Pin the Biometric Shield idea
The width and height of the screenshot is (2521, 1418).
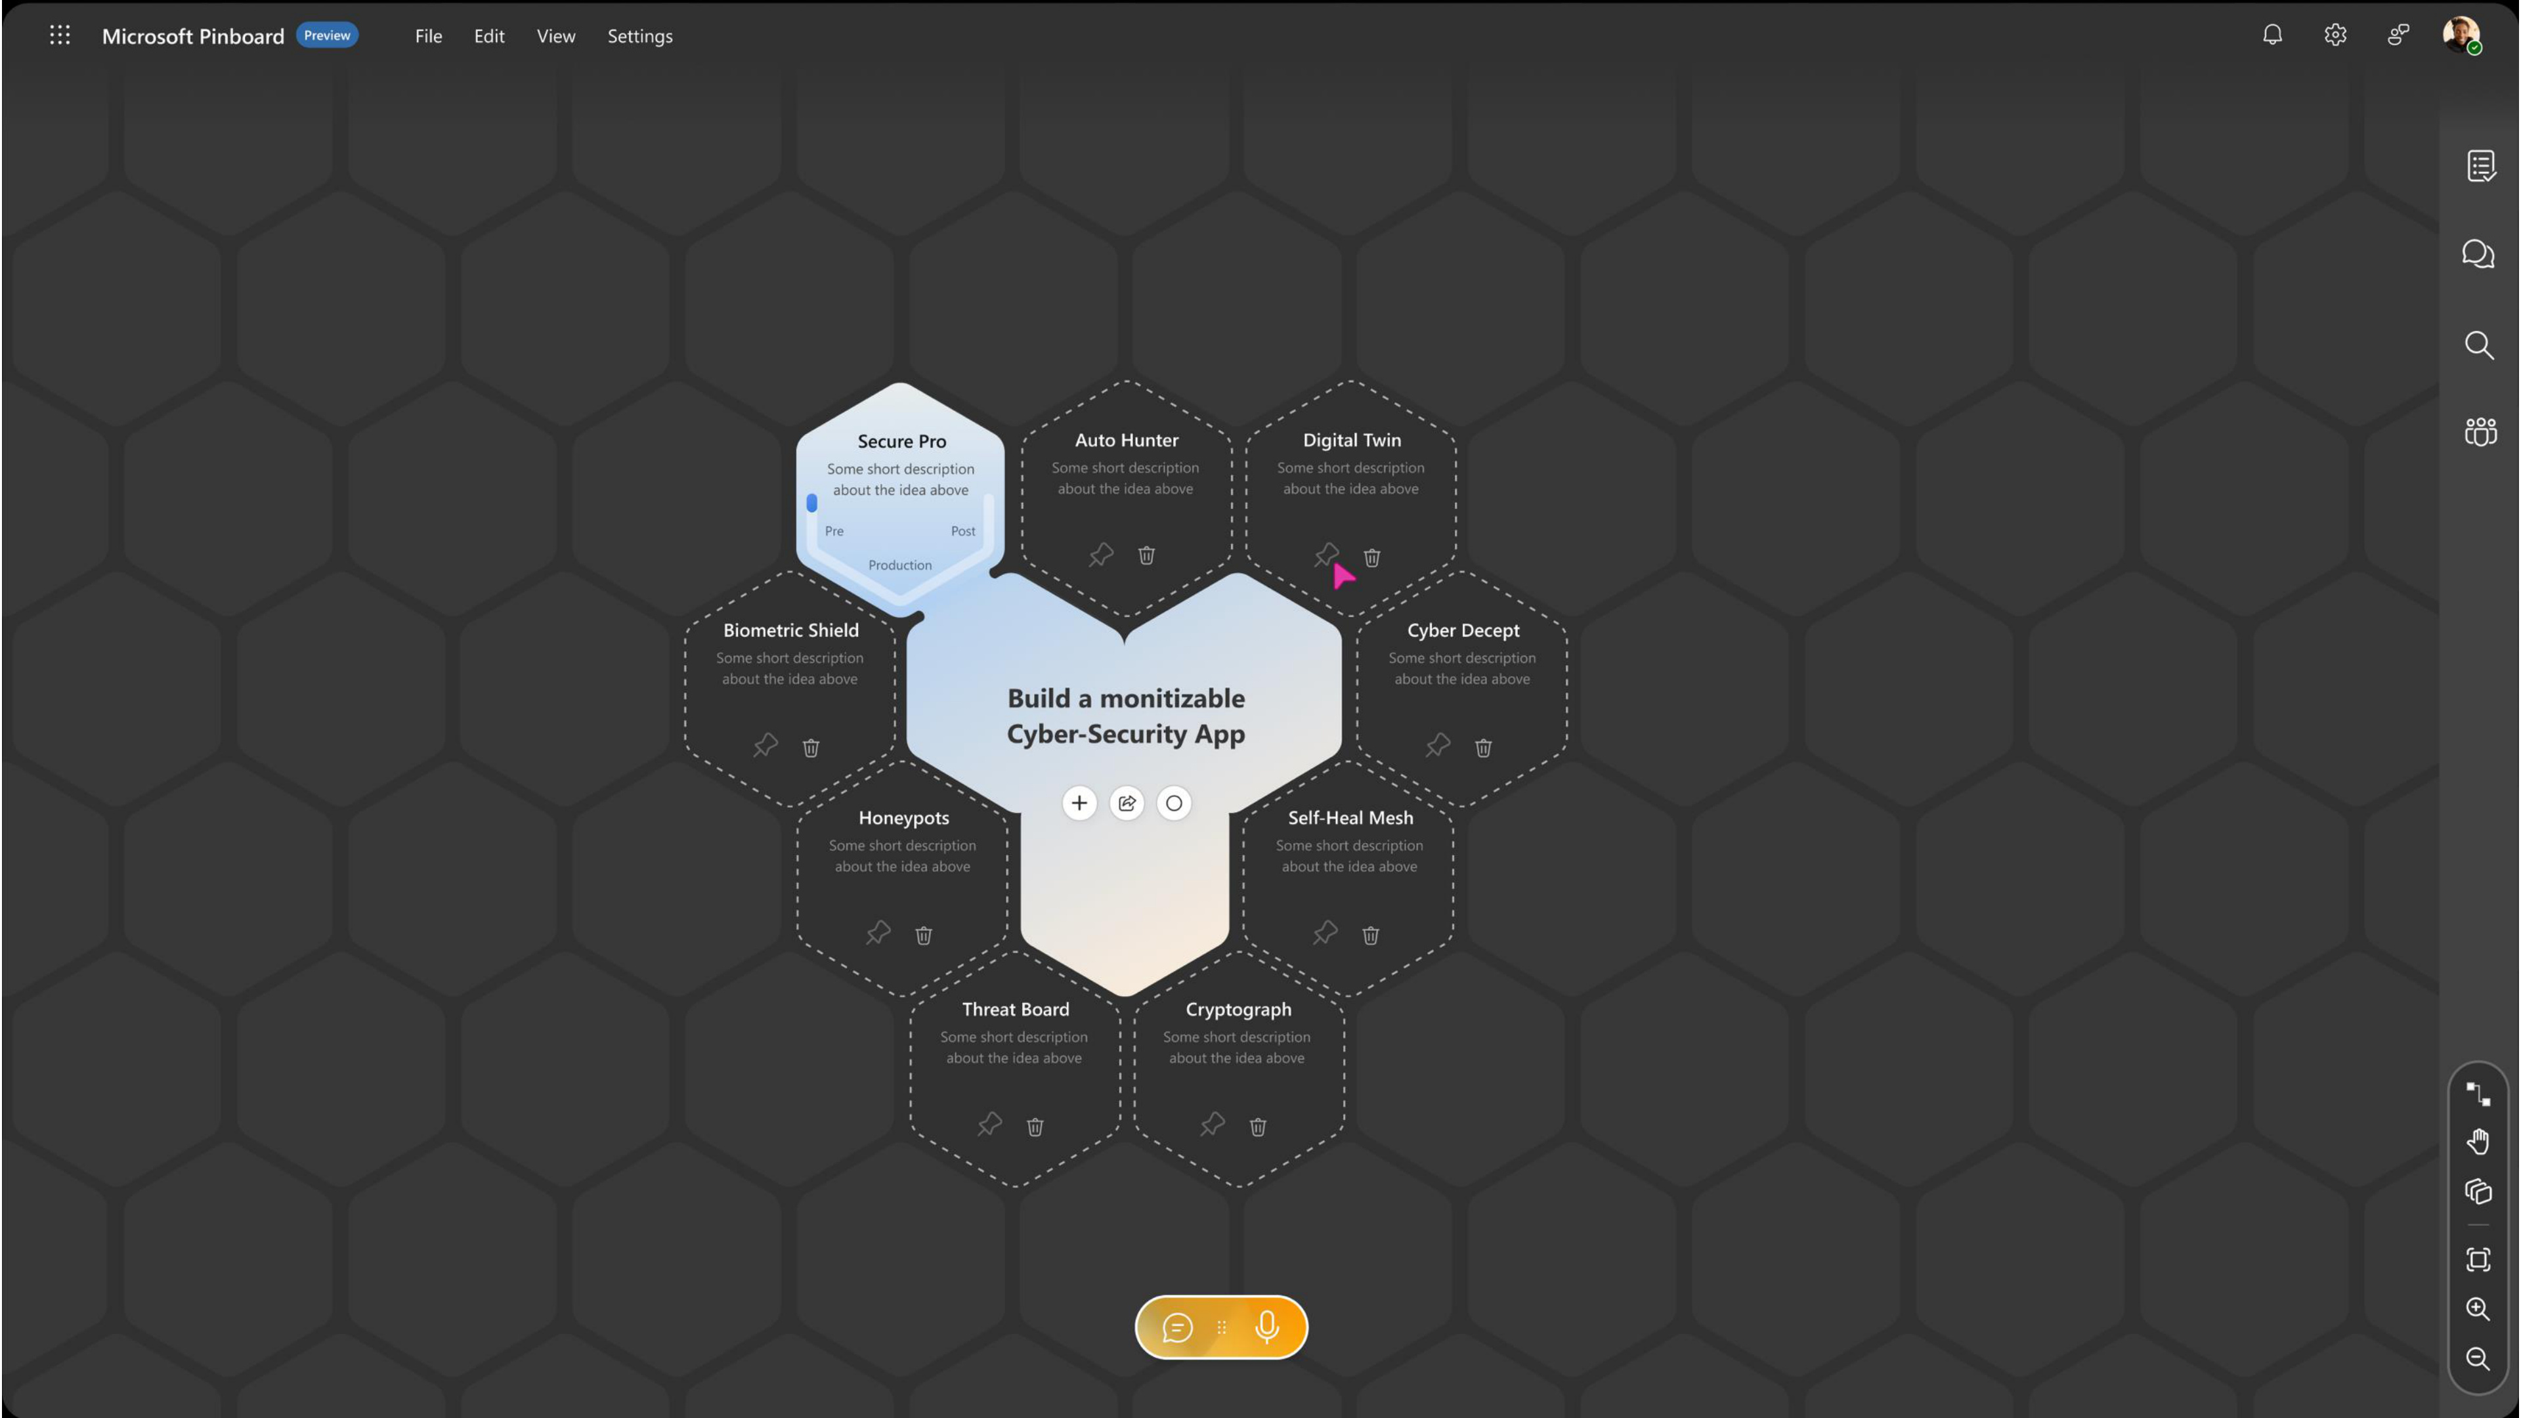(765, 746)
